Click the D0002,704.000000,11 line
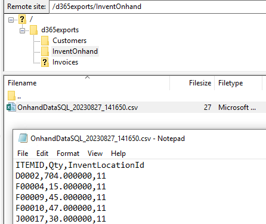266x224 pixels. [61, 176]
